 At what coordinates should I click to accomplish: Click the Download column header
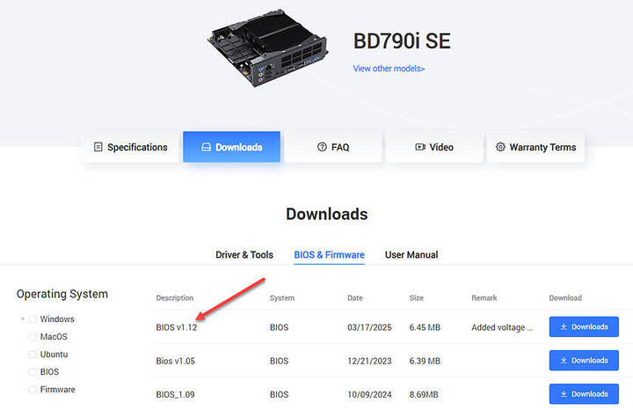click(565, 297)
